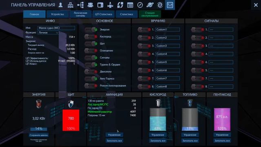Toggle signal switch number 8 in СИГНАЛЫ
Image resolution: width=261 pixels, height=147 pixels.
(x=197, y=87)
